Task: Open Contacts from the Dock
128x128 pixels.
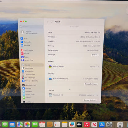Action: point(50,124)
